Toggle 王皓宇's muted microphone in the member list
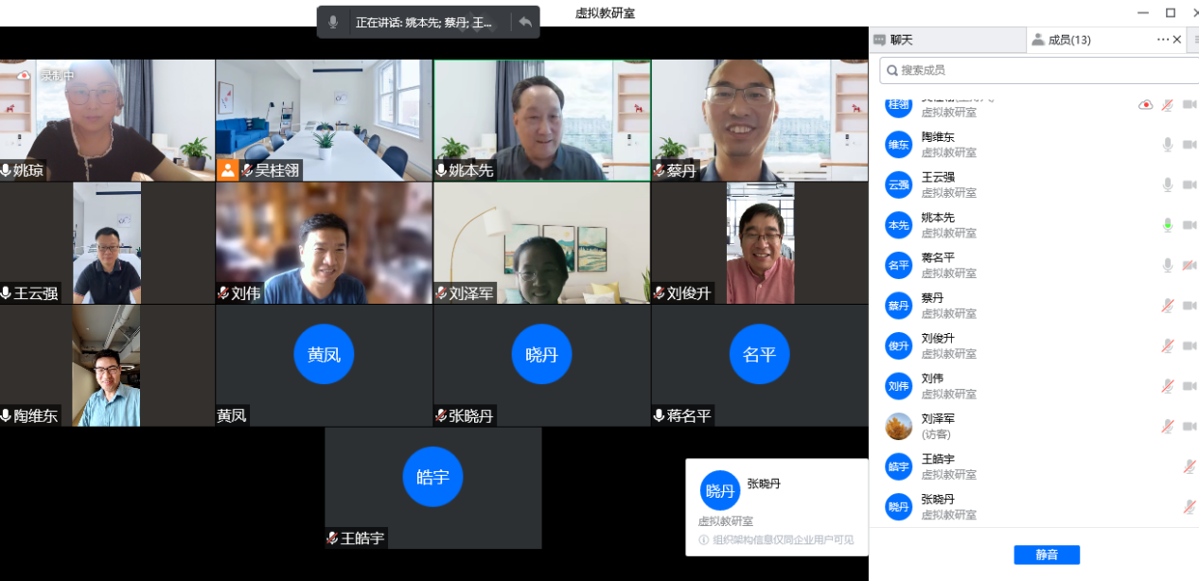1199x581 pixels. click(1189, 467)
